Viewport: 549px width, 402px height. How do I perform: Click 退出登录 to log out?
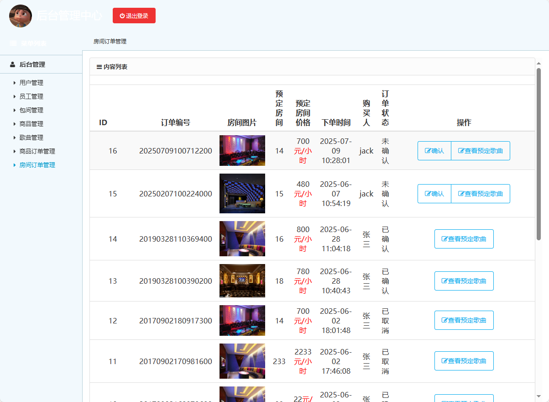pos(134,15)
